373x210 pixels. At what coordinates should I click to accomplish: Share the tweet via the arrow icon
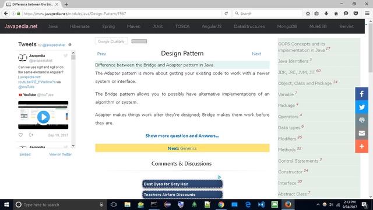[x=31, y=135]
